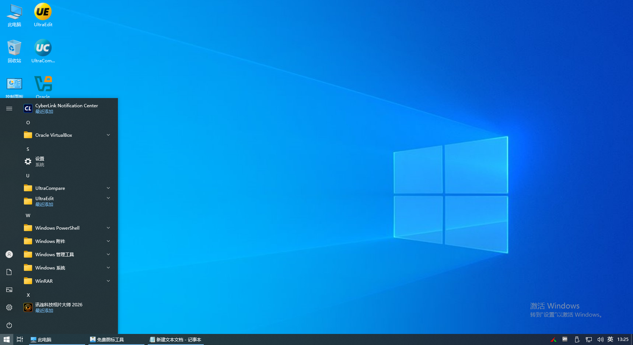The width and height of the screenshot is (633, 345).
Task: Open Documents from the Start menu sidebar
Action: click(9, 272)
